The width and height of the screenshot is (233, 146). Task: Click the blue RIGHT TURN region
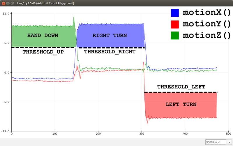coord(110,36)
